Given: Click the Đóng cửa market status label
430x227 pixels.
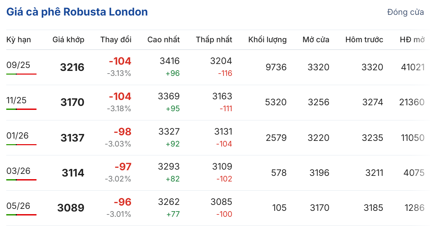Looking at the screenshot, I should [x=405, y=13].
